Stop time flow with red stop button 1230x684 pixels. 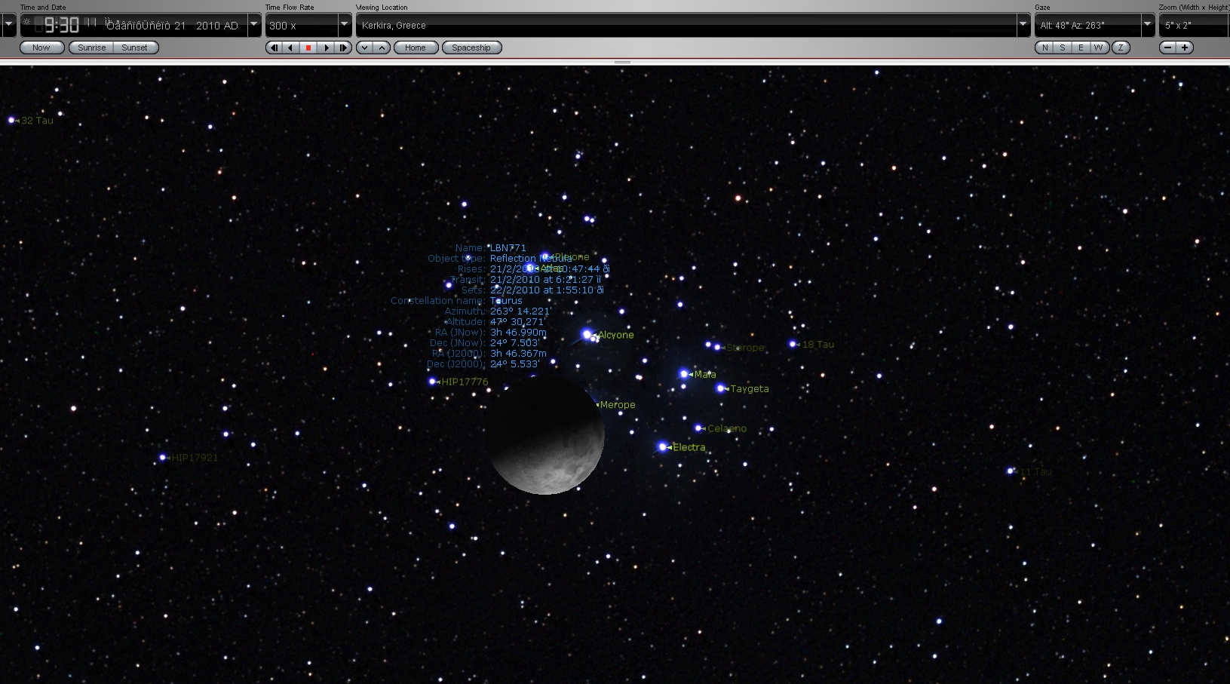click(308, 48)
